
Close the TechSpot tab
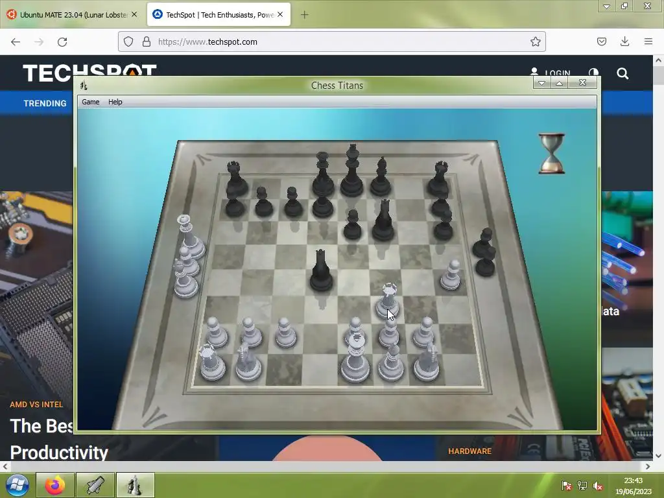[x=280, y=14]
